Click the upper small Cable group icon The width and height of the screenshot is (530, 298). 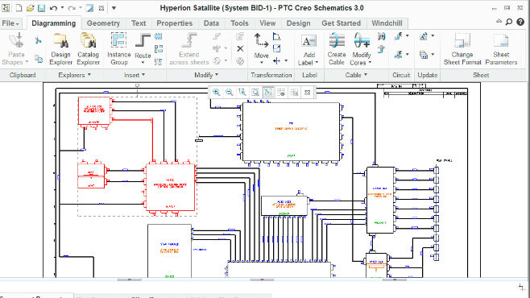[x=381, y=36]
